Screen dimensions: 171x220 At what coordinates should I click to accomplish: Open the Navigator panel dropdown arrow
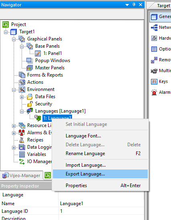(127, 5)
